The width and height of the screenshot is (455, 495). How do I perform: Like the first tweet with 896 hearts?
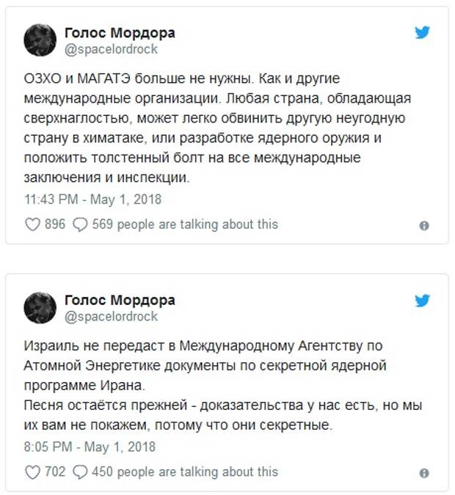pos(32,224)
